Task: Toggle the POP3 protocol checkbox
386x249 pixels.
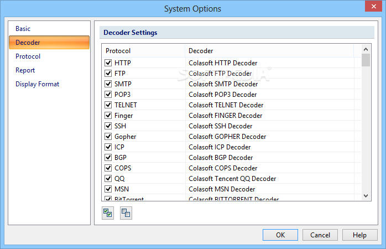Action: click(x=108, y=94)
